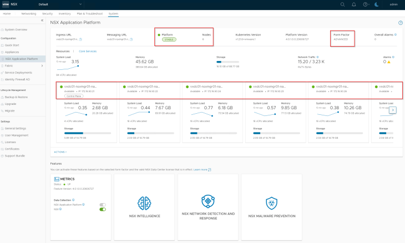The height and width of the screenshot is (243, 405).
Task: Show next nodes with right arrow
Action: (x=393, y=110)
